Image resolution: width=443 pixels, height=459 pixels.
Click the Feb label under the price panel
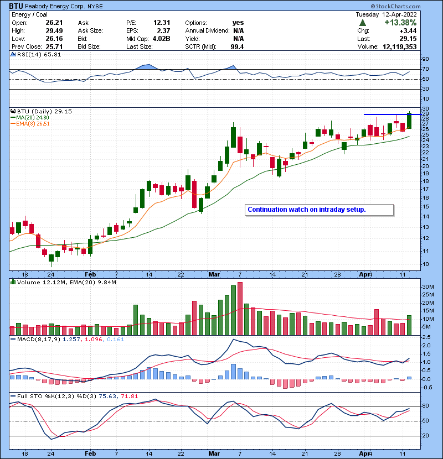[x=90, y=275]
